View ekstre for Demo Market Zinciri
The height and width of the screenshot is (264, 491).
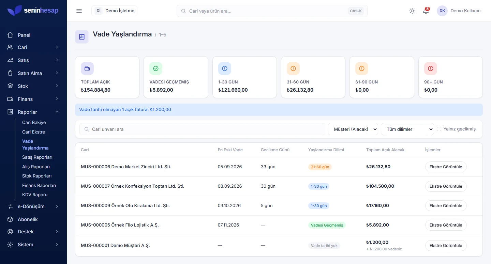pyautogui.click(x=446, y=167)
